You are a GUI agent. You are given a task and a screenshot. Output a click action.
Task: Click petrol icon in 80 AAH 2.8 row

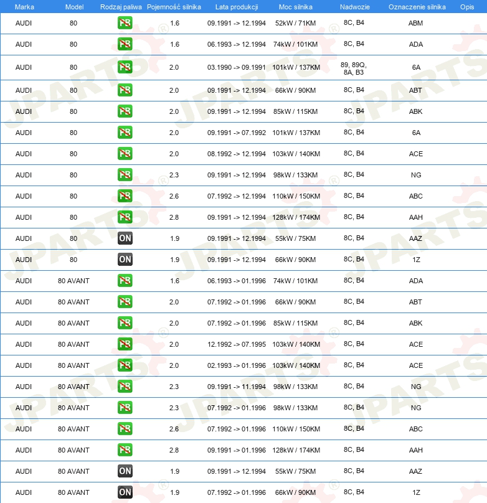[x=125, y=217]
